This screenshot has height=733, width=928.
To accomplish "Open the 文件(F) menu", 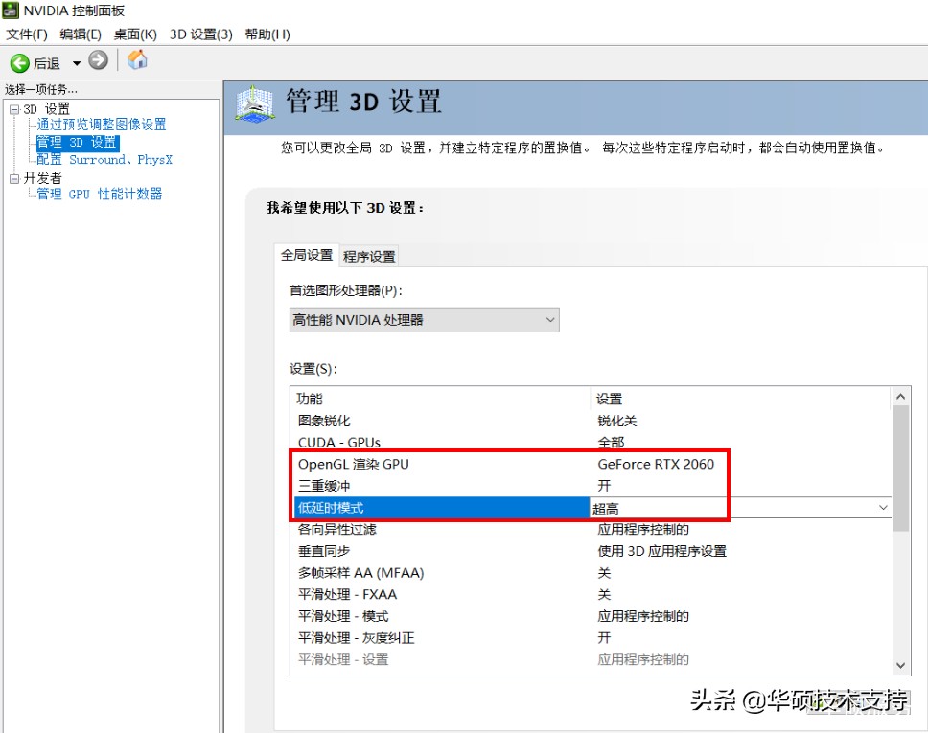I will pos(27,34).
